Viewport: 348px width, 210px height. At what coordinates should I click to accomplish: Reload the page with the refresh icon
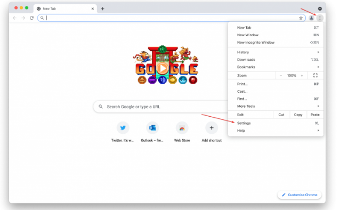31,18
